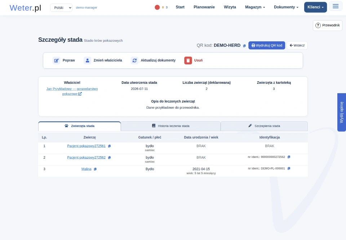
Task: Click the red Usuń trash icon
Action: [188, 60]
